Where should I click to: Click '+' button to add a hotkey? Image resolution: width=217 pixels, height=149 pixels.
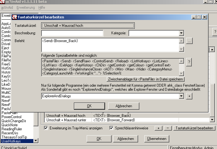point(158,128)
